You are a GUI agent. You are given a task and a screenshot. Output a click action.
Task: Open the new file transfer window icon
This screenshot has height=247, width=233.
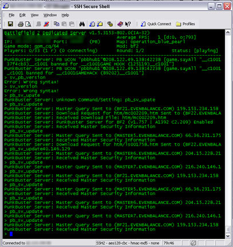pos(100,24)
